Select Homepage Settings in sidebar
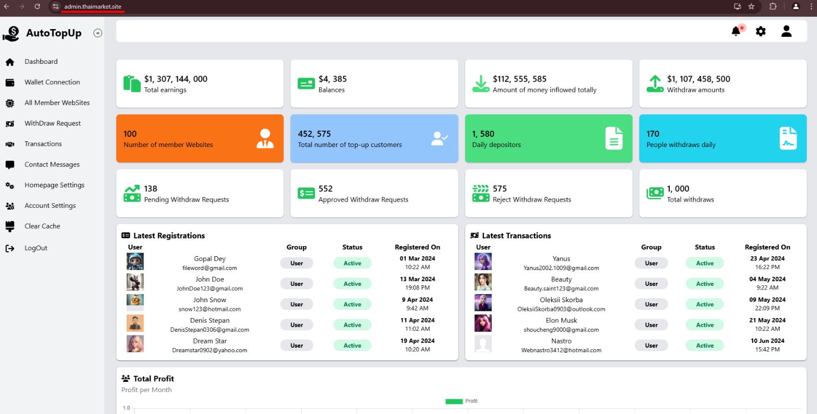The image size is (817, 414). coord(54,185)
